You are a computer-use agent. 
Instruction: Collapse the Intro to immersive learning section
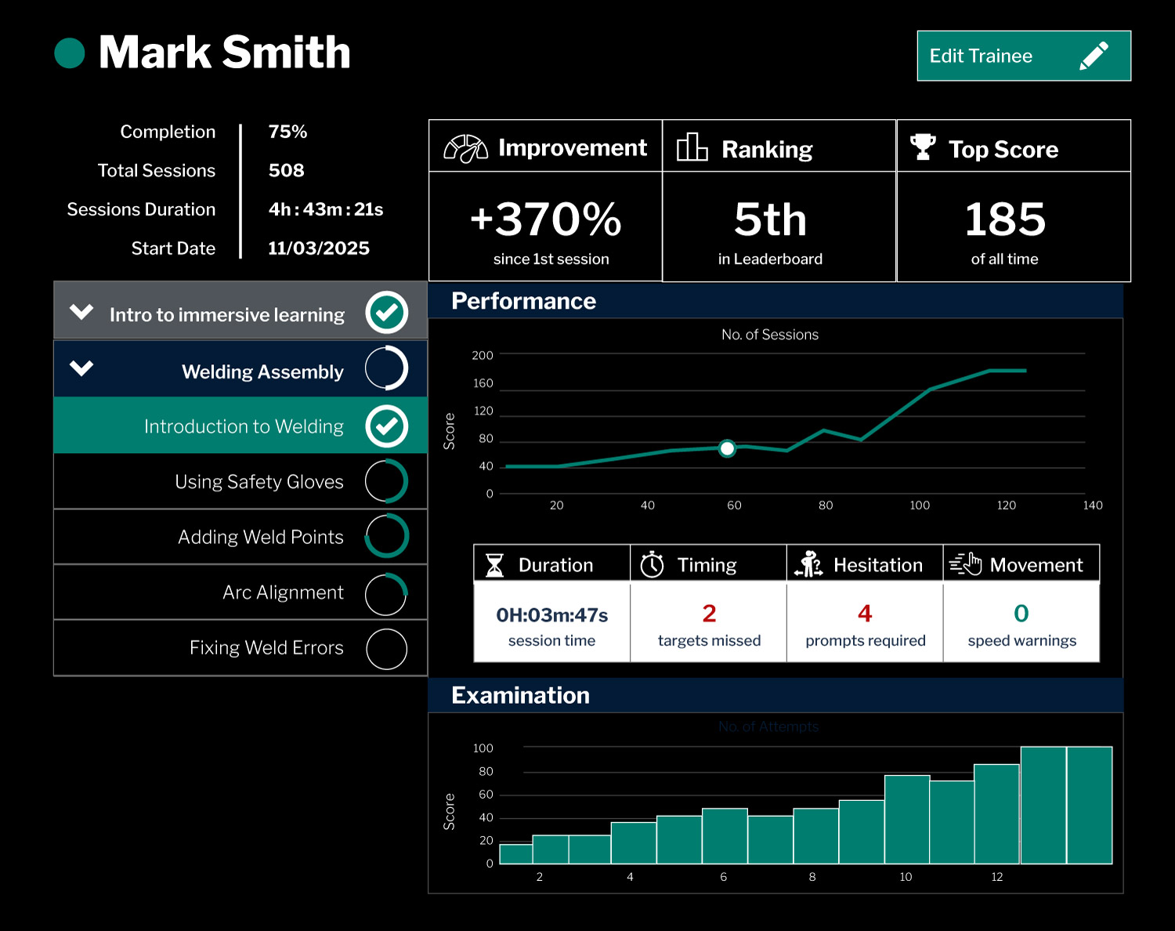click(81, 312)
